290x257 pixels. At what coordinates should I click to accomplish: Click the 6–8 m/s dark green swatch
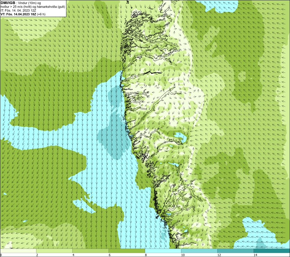click(x=127, y=251)
